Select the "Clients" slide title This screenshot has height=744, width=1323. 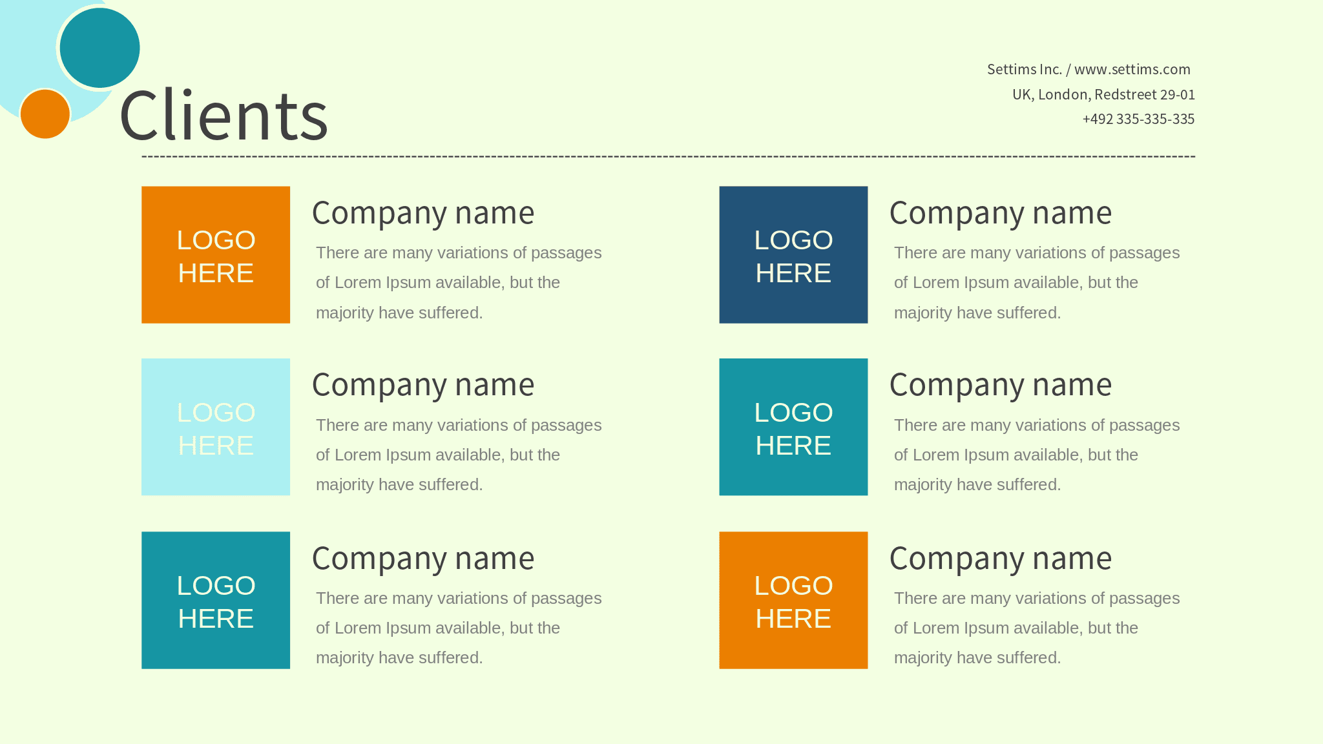tap(224, 116)
